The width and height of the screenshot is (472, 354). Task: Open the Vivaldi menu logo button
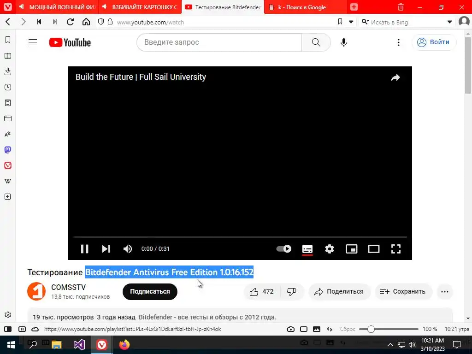click(x=8, y=6)
